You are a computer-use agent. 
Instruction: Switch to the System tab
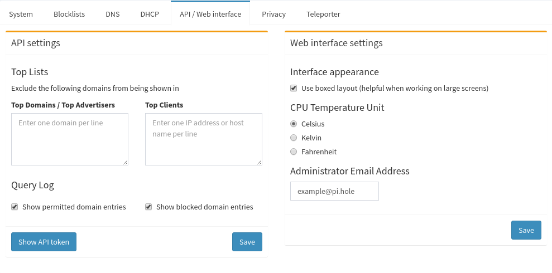[x=21, y=14]
